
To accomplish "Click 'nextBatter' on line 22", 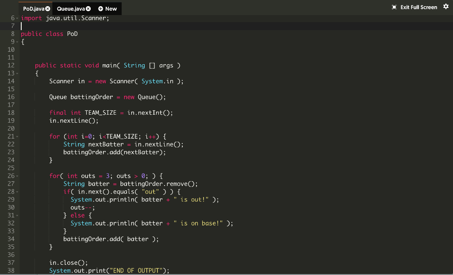I will click(x=106, y=144).
